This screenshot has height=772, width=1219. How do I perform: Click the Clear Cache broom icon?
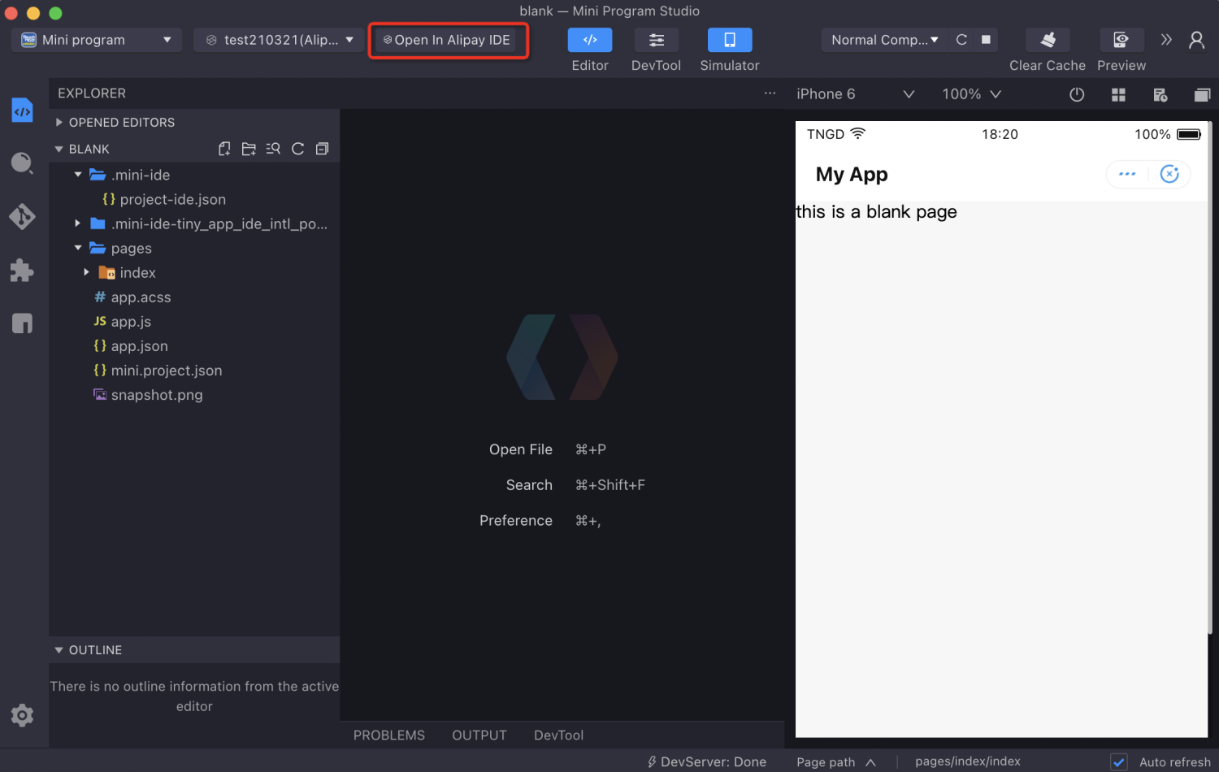click(x=1048, y=40)
